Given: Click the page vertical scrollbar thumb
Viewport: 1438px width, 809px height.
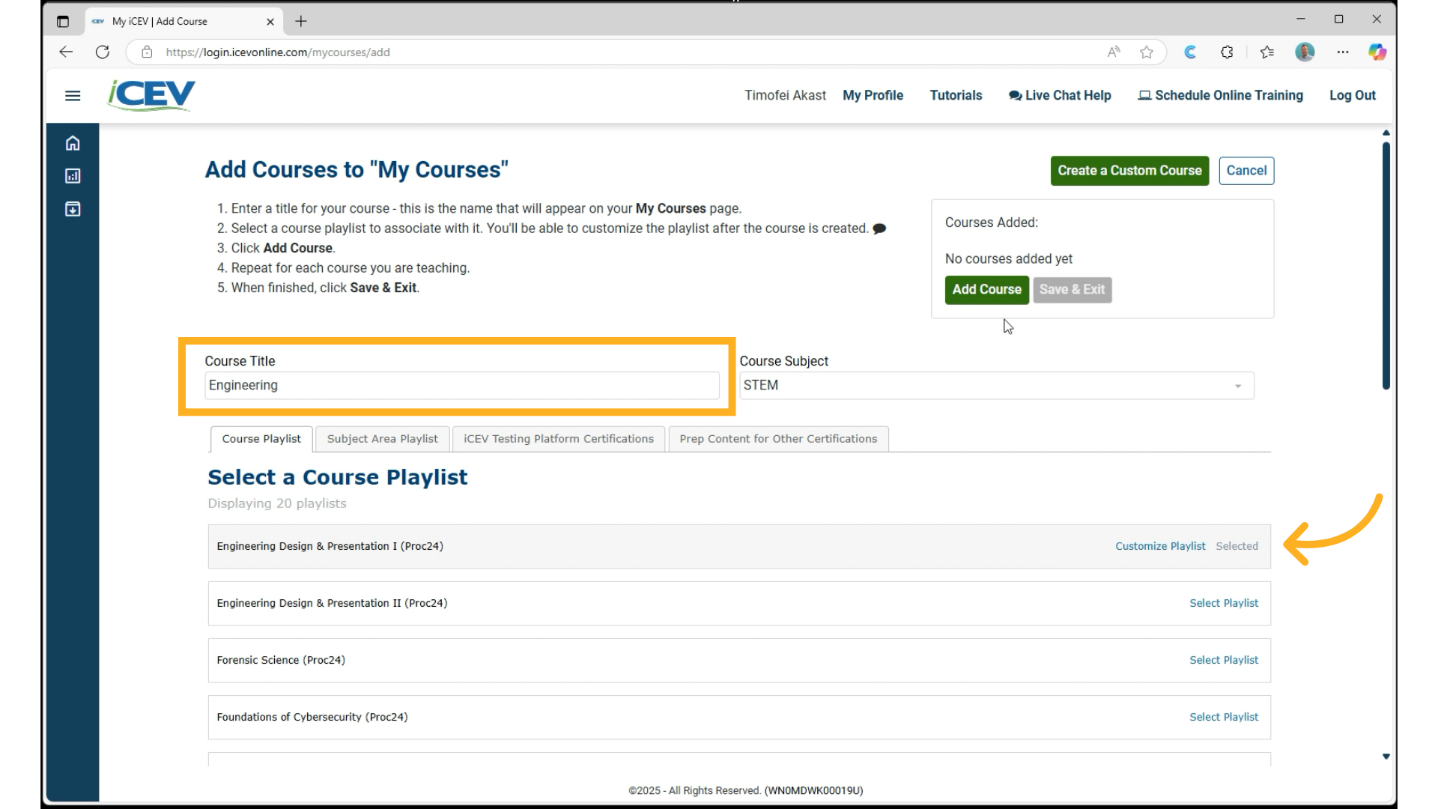Looking at the screenshot, I should [x=1386, y=265].
